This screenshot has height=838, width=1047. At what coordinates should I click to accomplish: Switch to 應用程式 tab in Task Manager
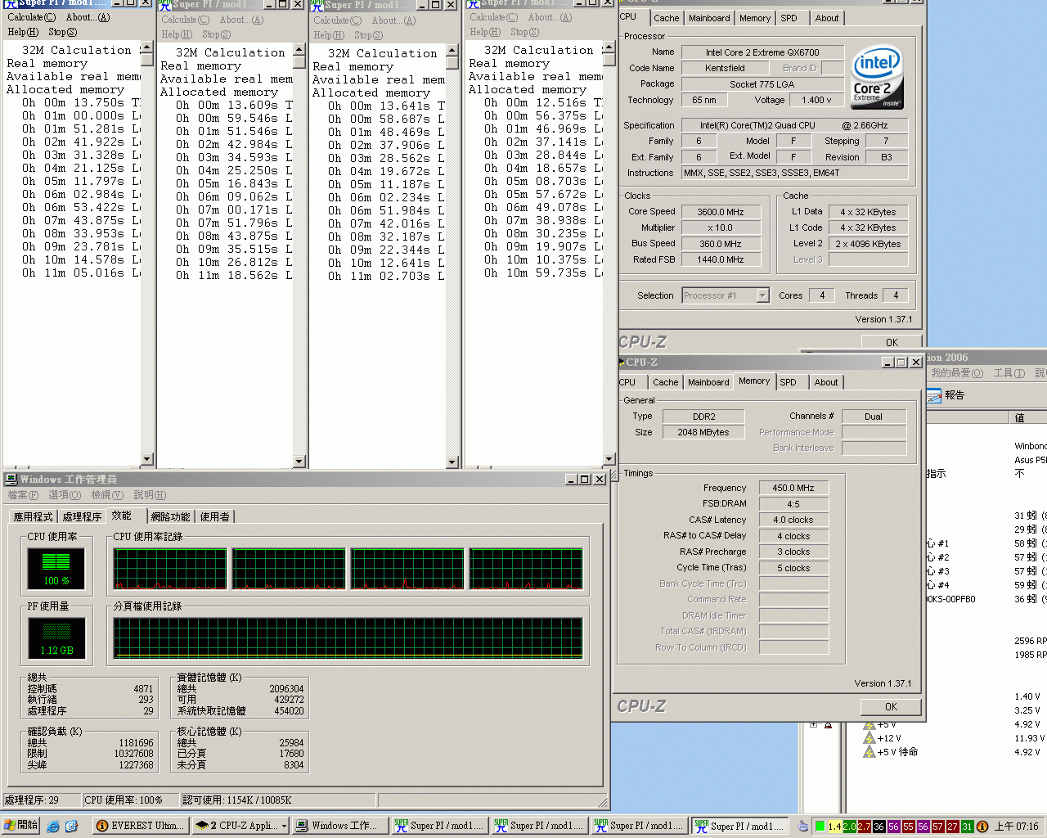33,517
